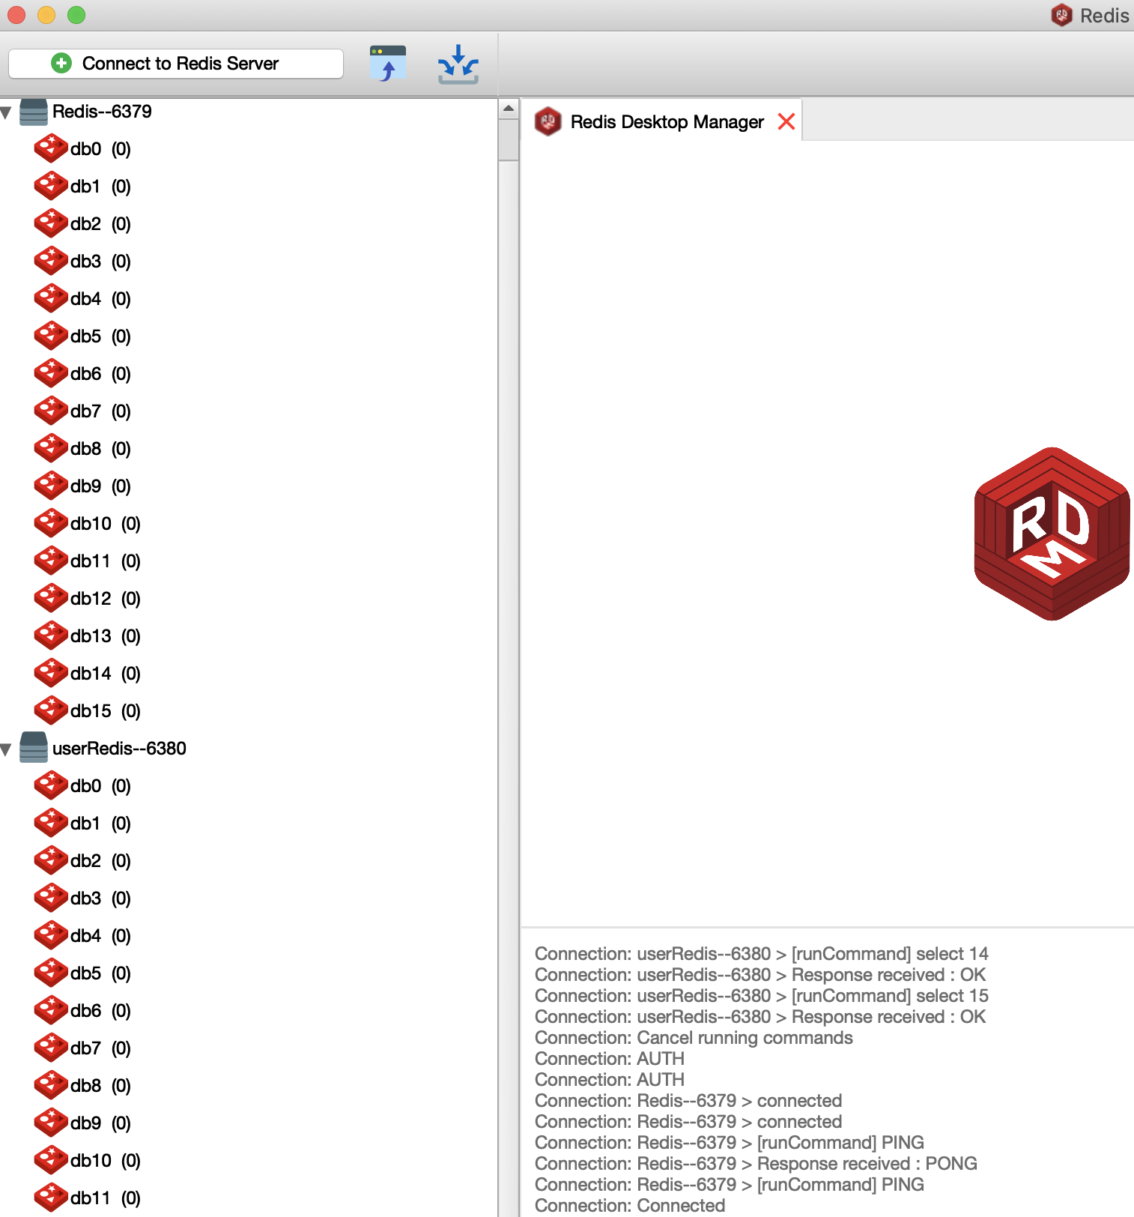Image resolution: width=1134 pixels, height=1217 pixels.
Task: Click the db6 icon under Redis--6379
Action: tap(51, 373)
